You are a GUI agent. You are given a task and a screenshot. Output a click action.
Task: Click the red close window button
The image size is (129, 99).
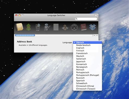[x=16, y=15]
